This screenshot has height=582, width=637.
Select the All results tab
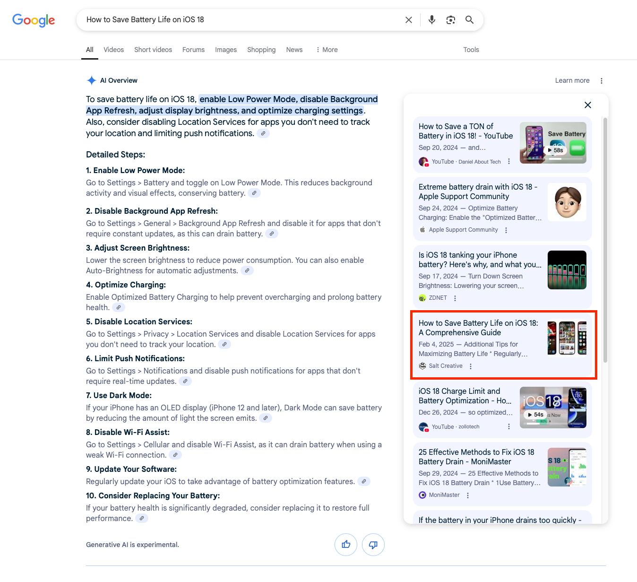coord(90,50)
